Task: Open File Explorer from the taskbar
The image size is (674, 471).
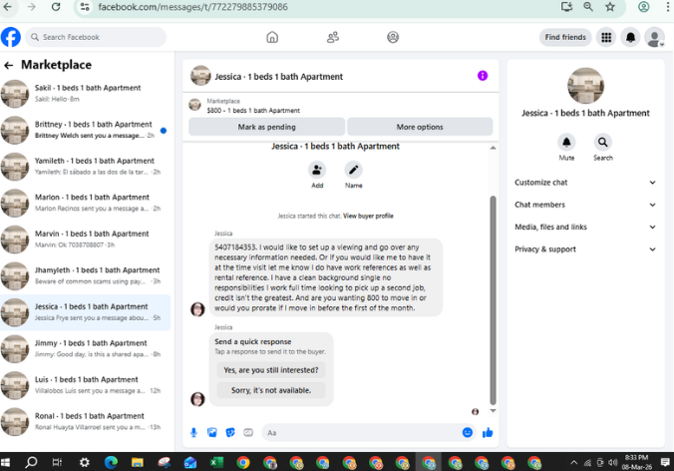Action: tap(138, 462)
